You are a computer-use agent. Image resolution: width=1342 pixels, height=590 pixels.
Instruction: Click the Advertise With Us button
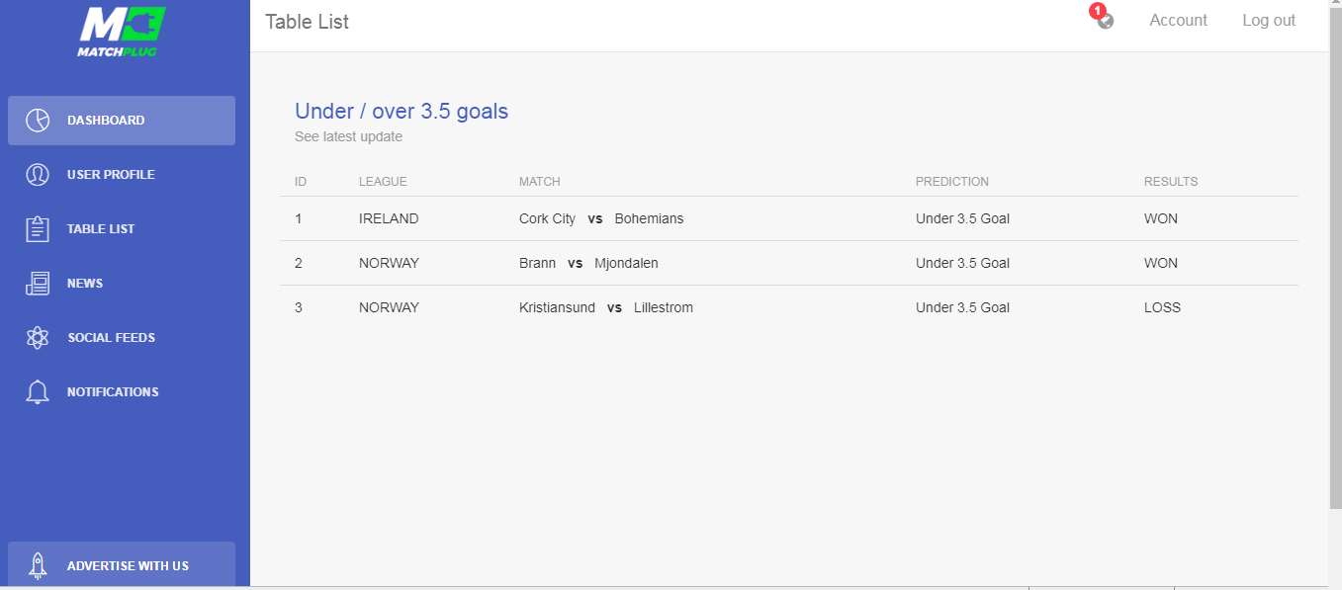click(122, 565)
